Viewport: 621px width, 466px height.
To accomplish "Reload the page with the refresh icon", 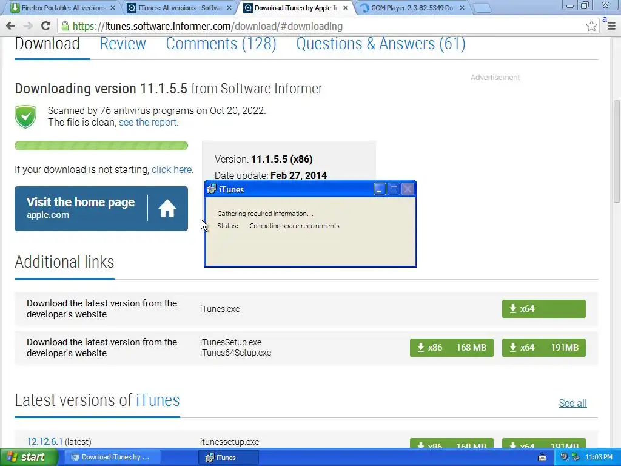I will click(x=45, y=26).
